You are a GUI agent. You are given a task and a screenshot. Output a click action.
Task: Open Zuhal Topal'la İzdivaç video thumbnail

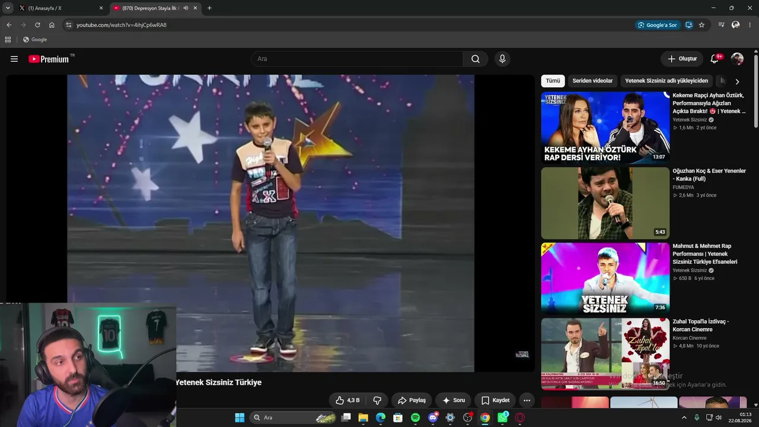point(605,354)
